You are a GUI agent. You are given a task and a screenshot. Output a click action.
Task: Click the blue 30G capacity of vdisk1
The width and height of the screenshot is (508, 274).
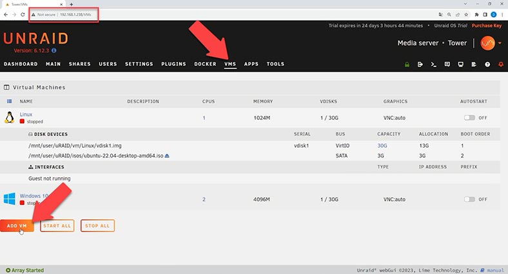[382, 146]
